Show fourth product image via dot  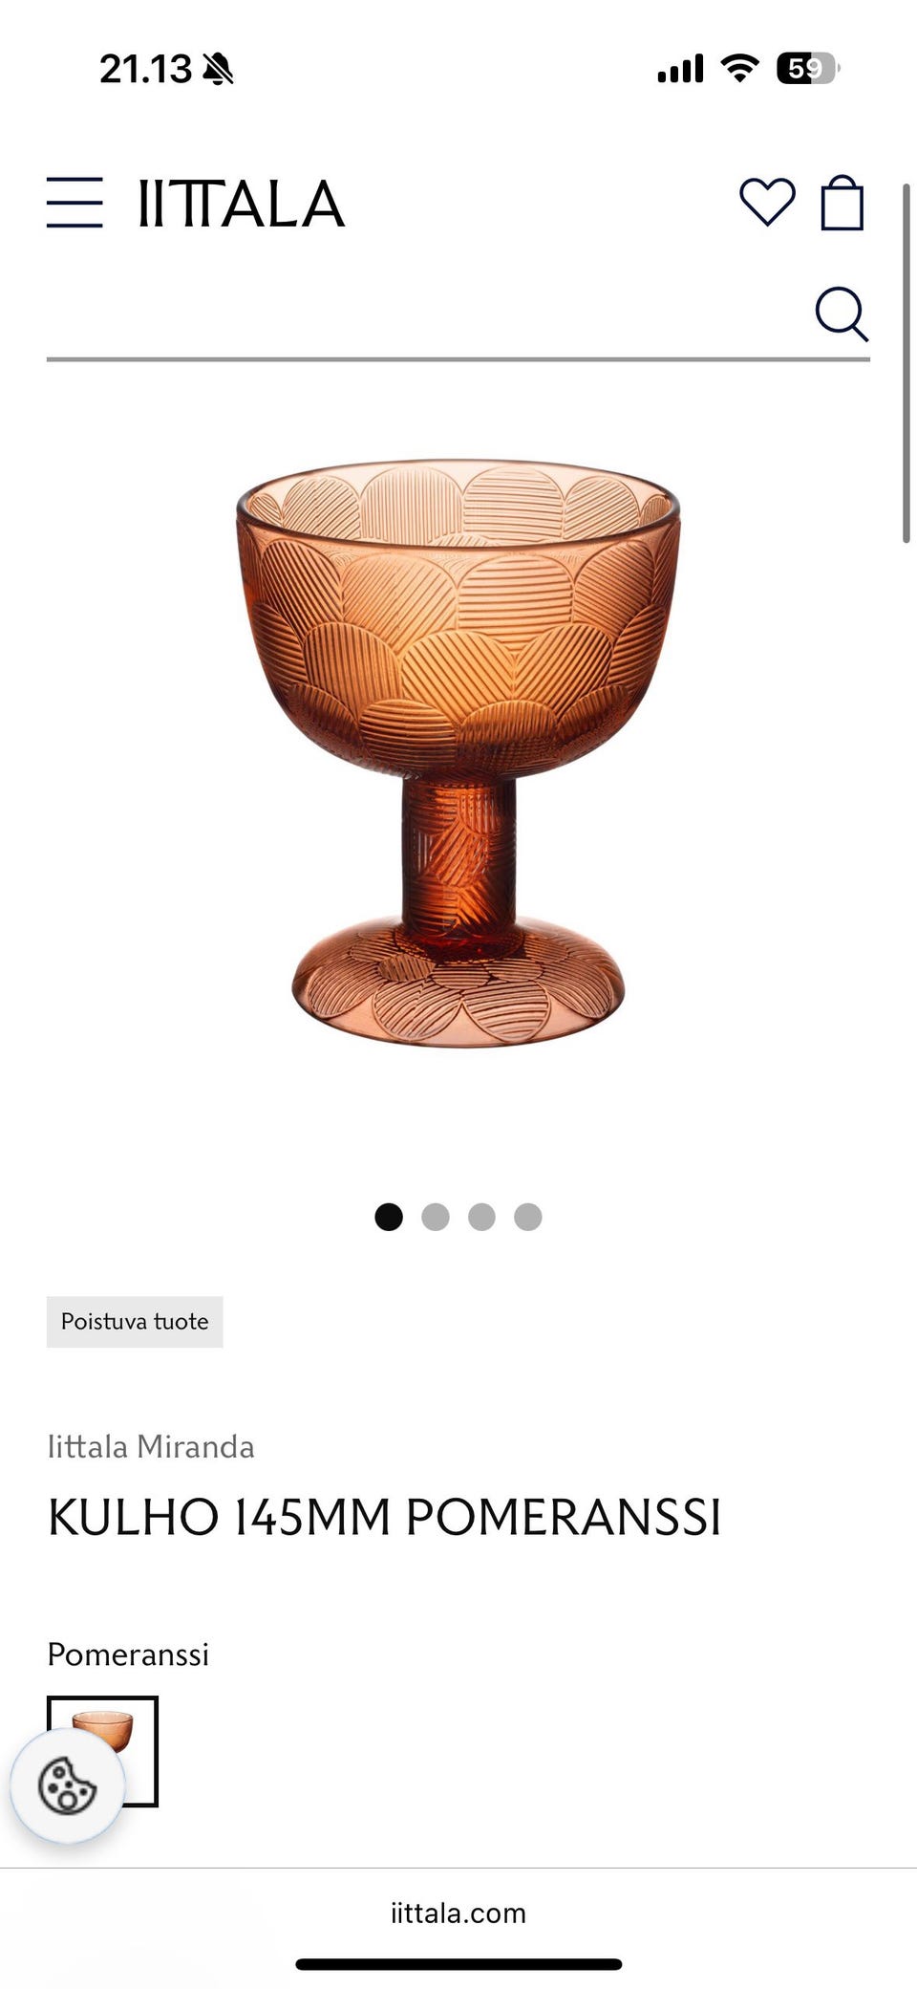click(x=528, y=1217)
